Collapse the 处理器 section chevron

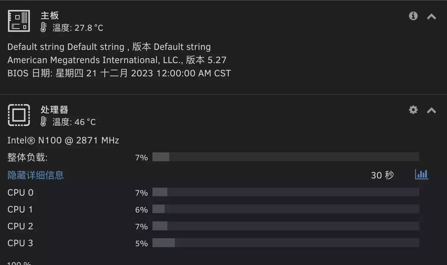(431, 110)
